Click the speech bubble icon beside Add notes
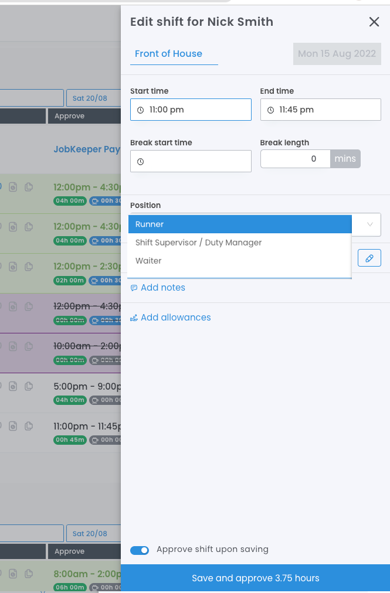Viewport: 390px width, 593px height. click(134, 288)
